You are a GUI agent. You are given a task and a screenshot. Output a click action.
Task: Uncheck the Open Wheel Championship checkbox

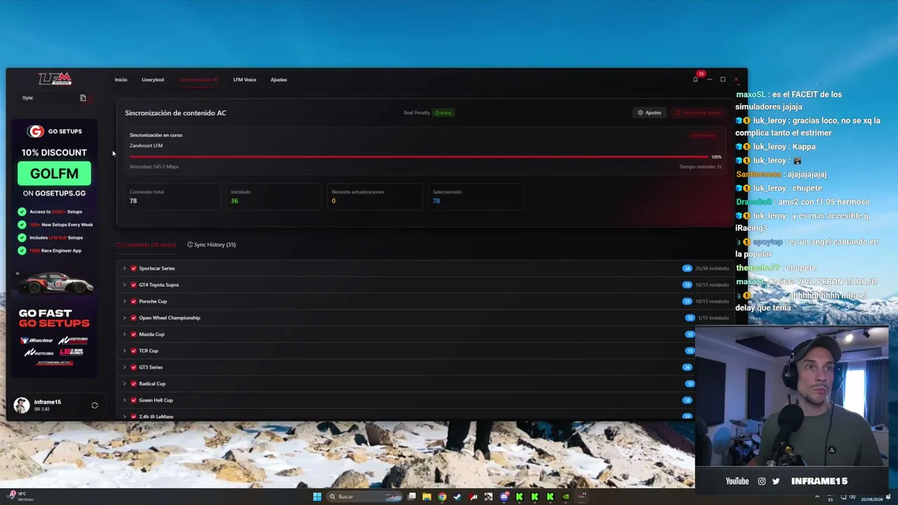tap(133, 318)
